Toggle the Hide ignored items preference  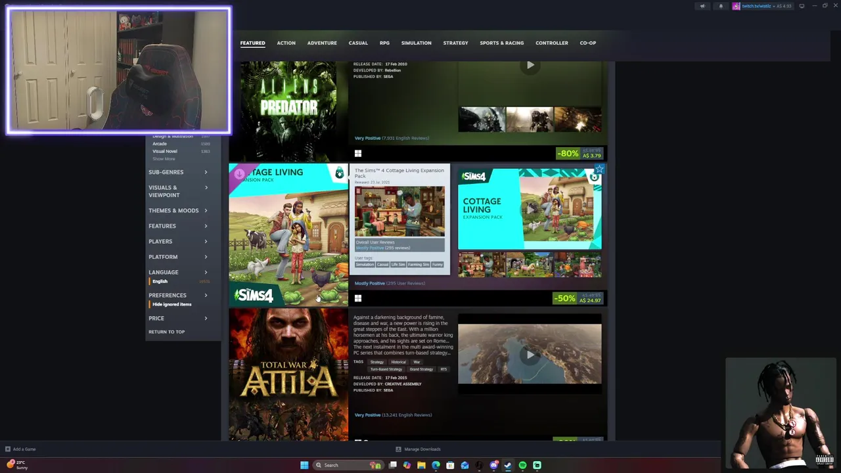point(171,304)
